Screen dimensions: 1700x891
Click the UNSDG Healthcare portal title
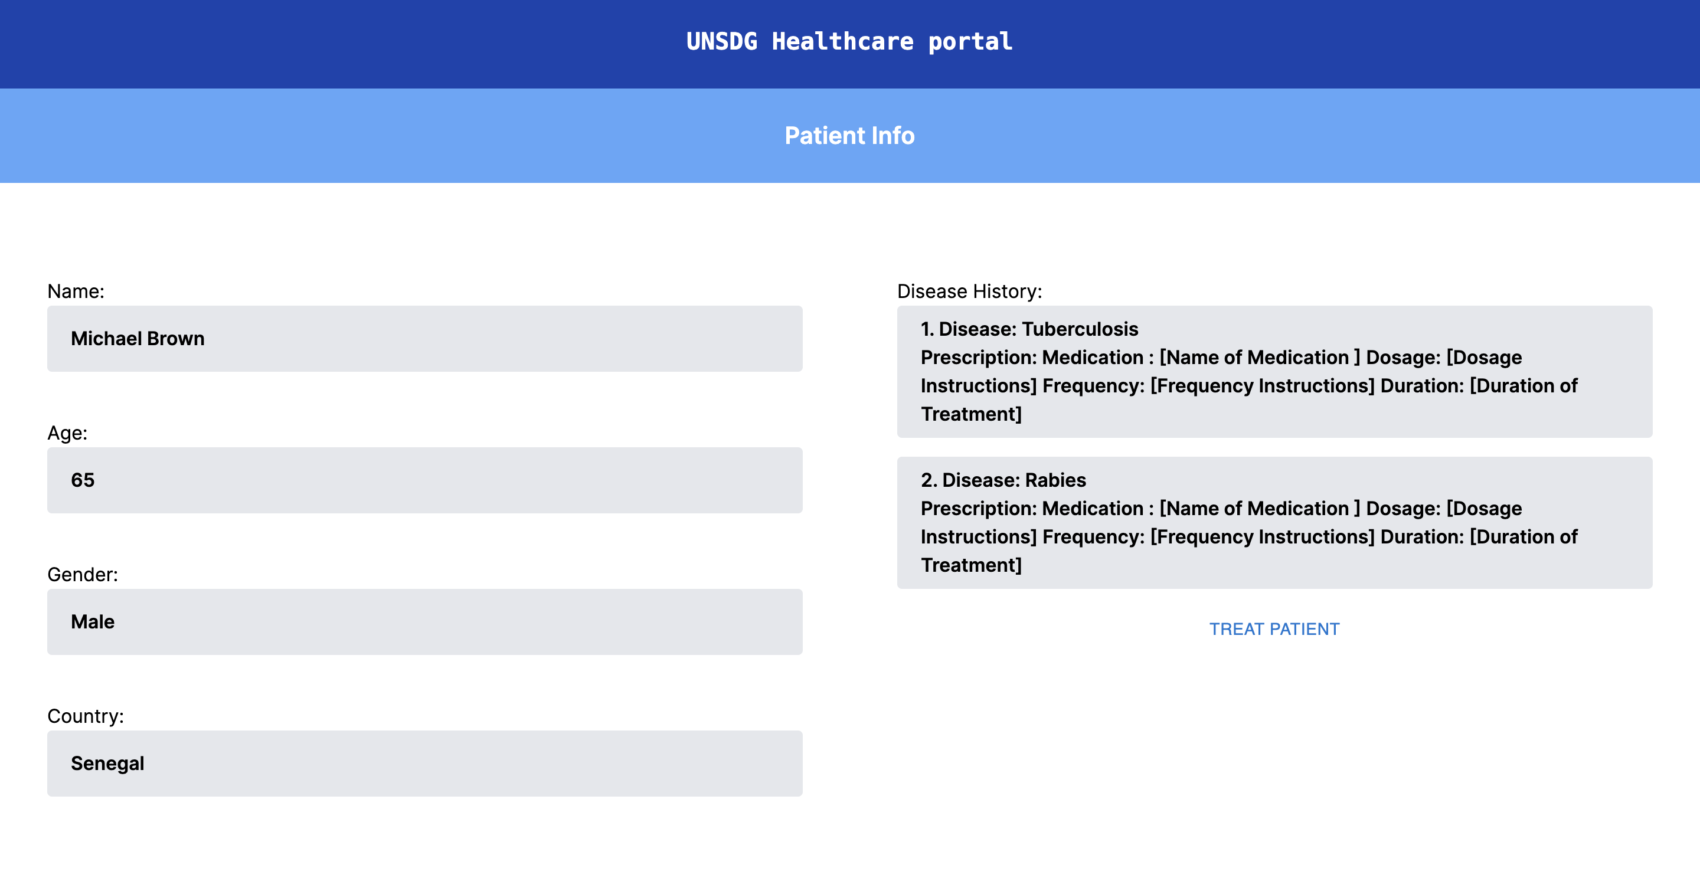[850, 41]
